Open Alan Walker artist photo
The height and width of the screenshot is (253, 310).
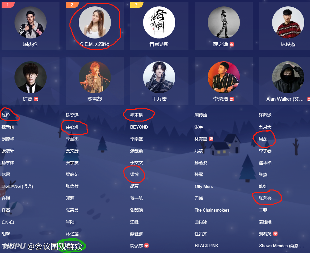pos(288,77)
